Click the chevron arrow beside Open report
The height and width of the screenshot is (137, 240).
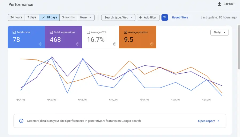(218, 121)
